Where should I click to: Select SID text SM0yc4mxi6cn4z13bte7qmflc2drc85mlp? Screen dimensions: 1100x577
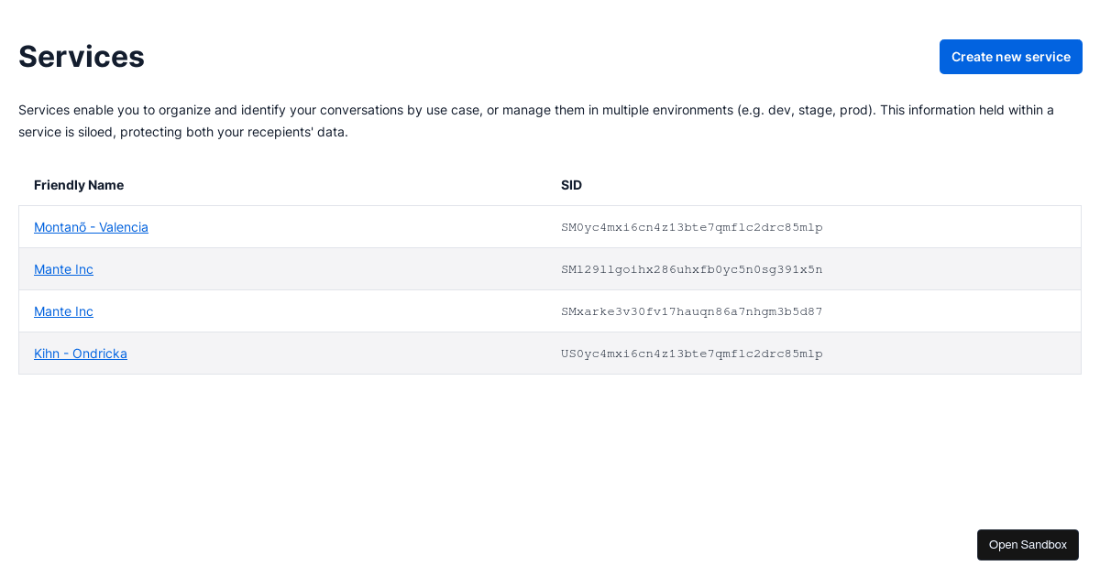click(x=692, y=227)
